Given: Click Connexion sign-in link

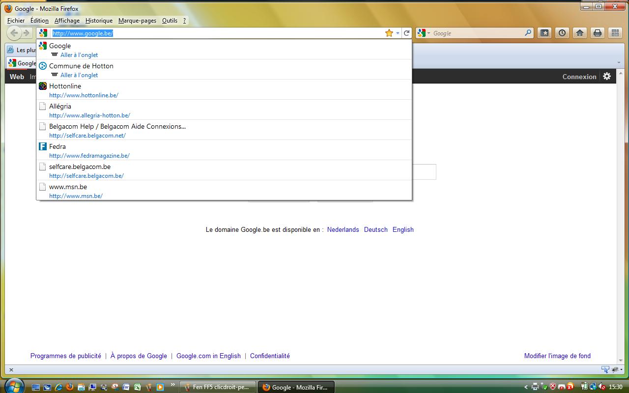Looking at the screenshot, I should pyautogui.click(x=579, y=77).
